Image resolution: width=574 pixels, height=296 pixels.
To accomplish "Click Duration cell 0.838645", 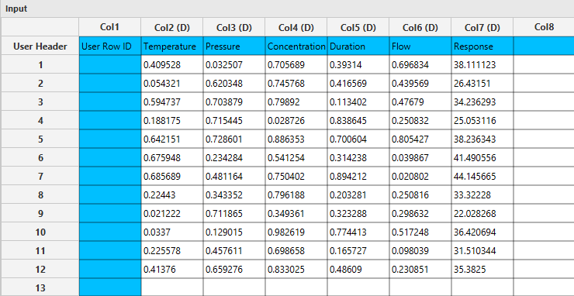I will coord(358,120).
